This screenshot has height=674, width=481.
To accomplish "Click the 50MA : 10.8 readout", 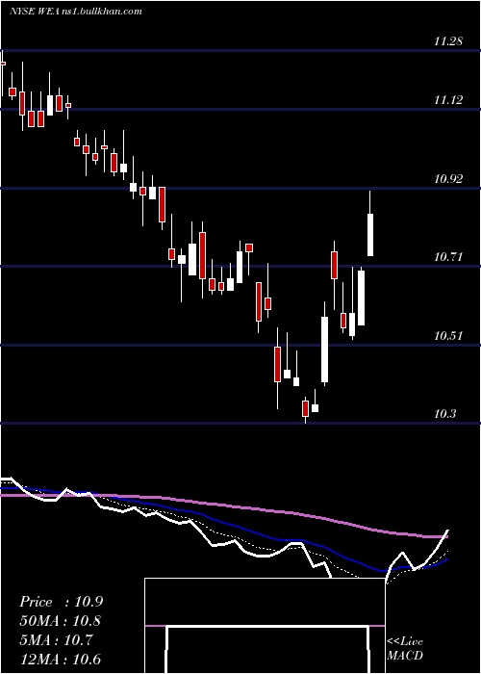I will pyautogui.click(x=62, y=621).
